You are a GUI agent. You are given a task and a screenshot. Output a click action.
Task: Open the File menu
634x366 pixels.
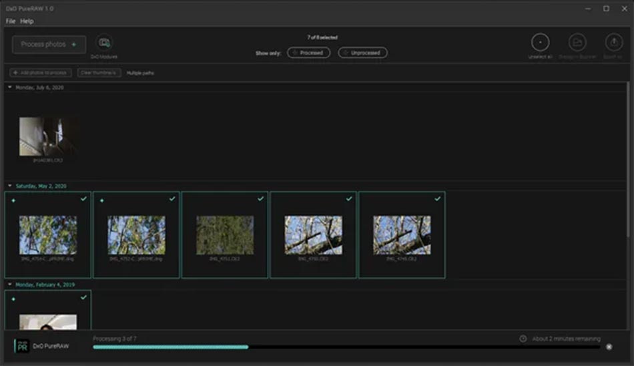tap(11, 21)
